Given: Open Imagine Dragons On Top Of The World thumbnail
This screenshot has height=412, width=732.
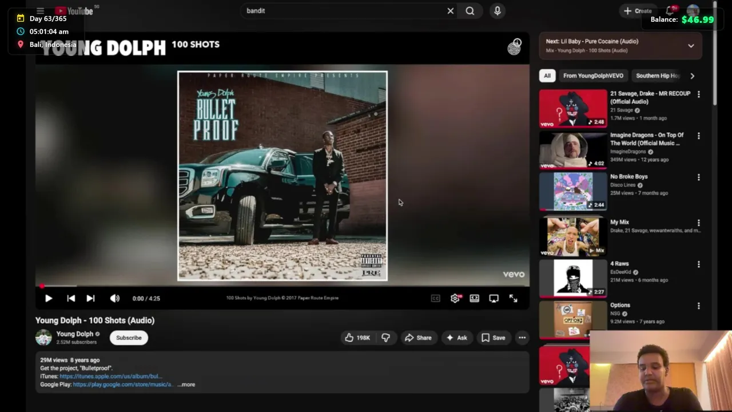Looking at the screenshot, I should [x=573, y=150].
